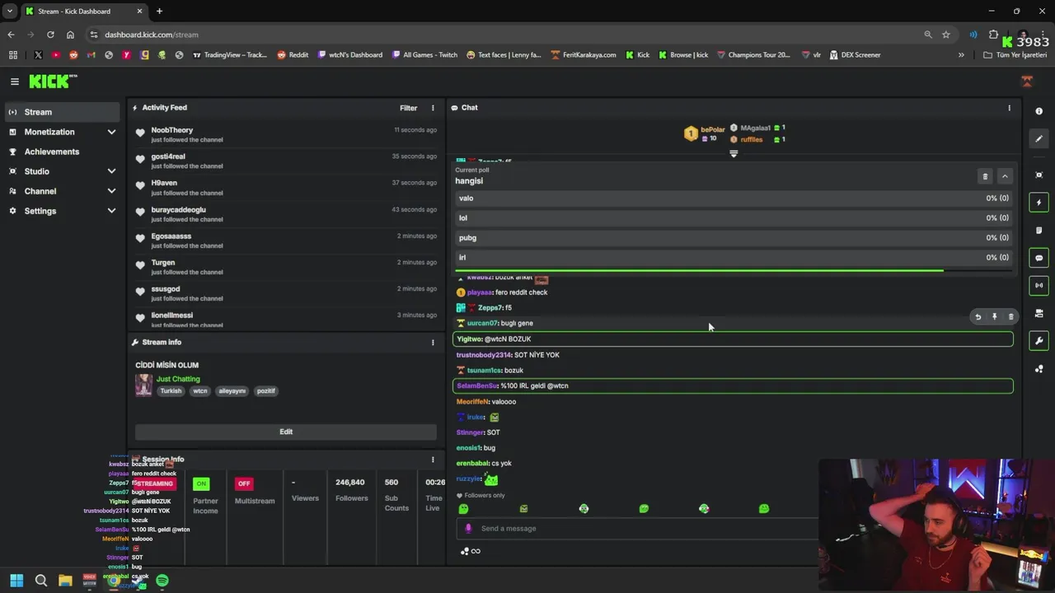Toggle the lightning bolt quick action
This screenshot has width=1055, height=593.
[x=1039, y=203]
